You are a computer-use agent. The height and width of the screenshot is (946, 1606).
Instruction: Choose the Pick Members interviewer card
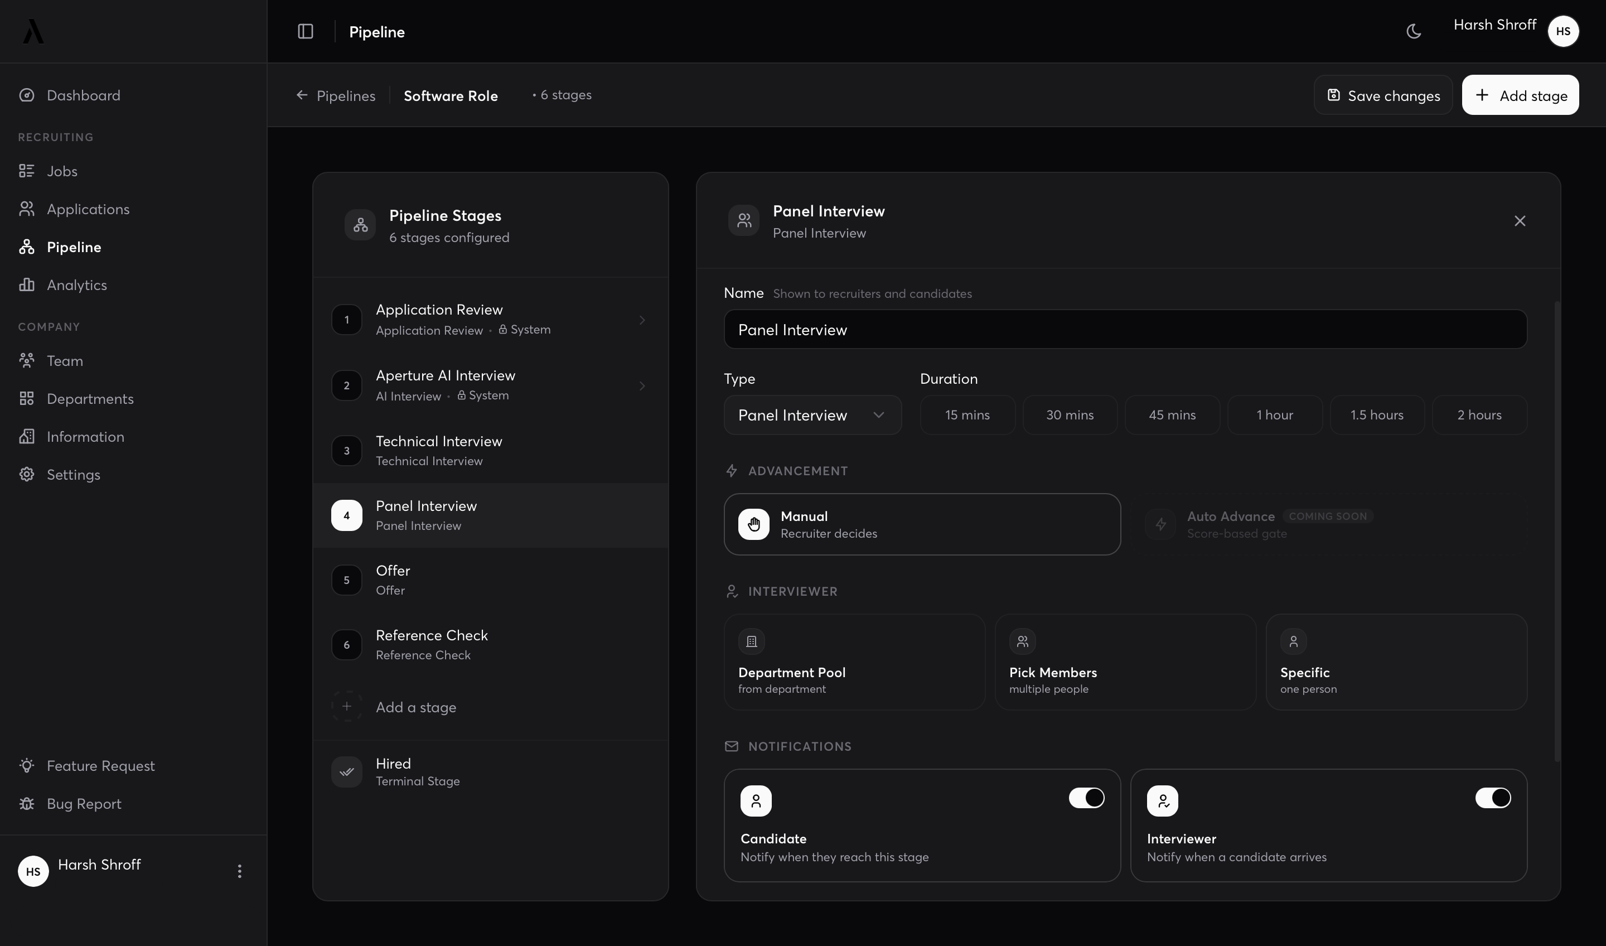(1125, 662)
